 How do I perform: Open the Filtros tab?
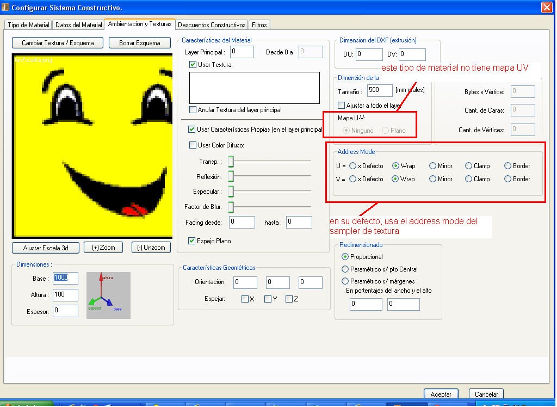(x=259, y=25)
